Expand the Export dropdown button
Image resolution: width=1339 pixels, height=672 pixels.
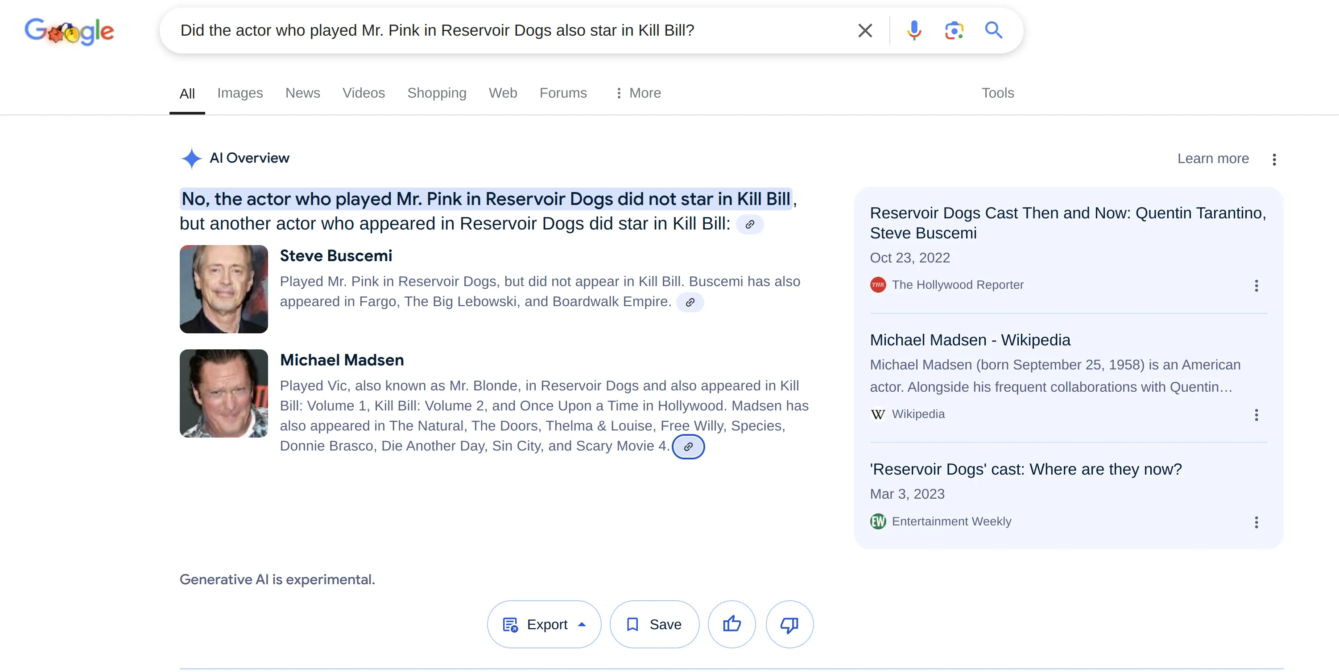pyautogui.click(x=544, y=624)
